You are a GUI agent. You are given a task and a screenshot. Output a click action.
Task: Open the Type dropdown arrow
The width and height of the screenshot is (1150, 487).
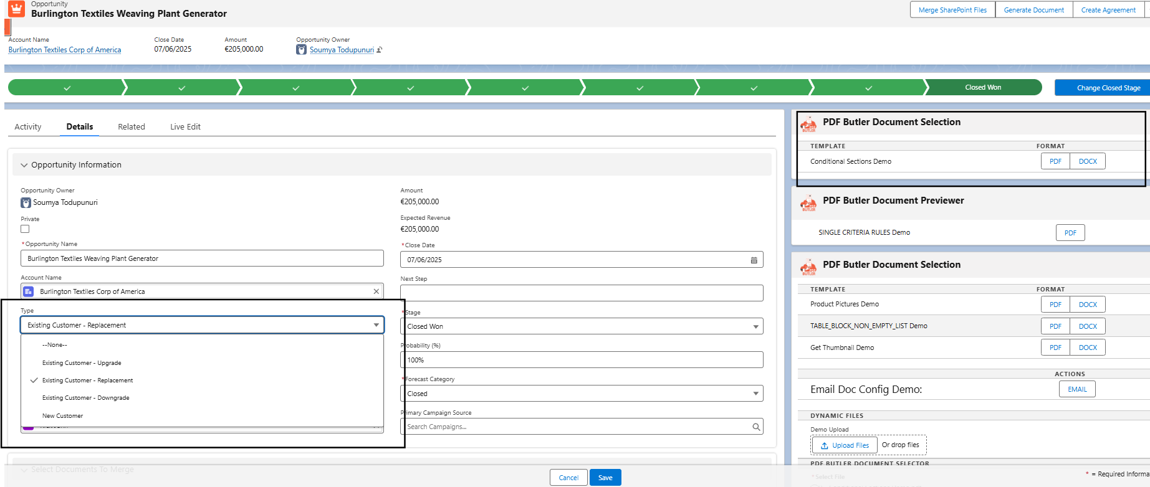(376, 325)
